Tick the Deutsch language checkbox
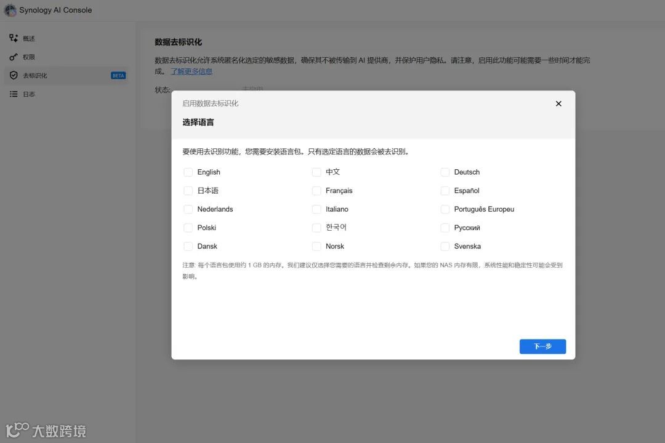This screenshot has height=443, width=665. click(445, 172)
